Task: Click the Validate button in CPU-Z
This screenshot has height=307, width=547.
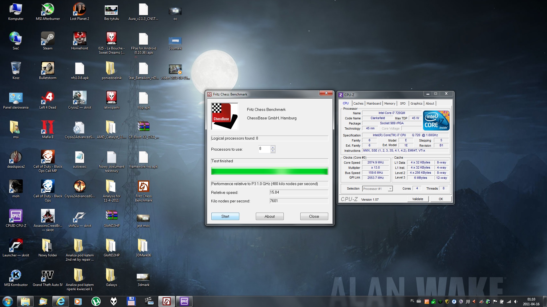Action: coord(418,199)
